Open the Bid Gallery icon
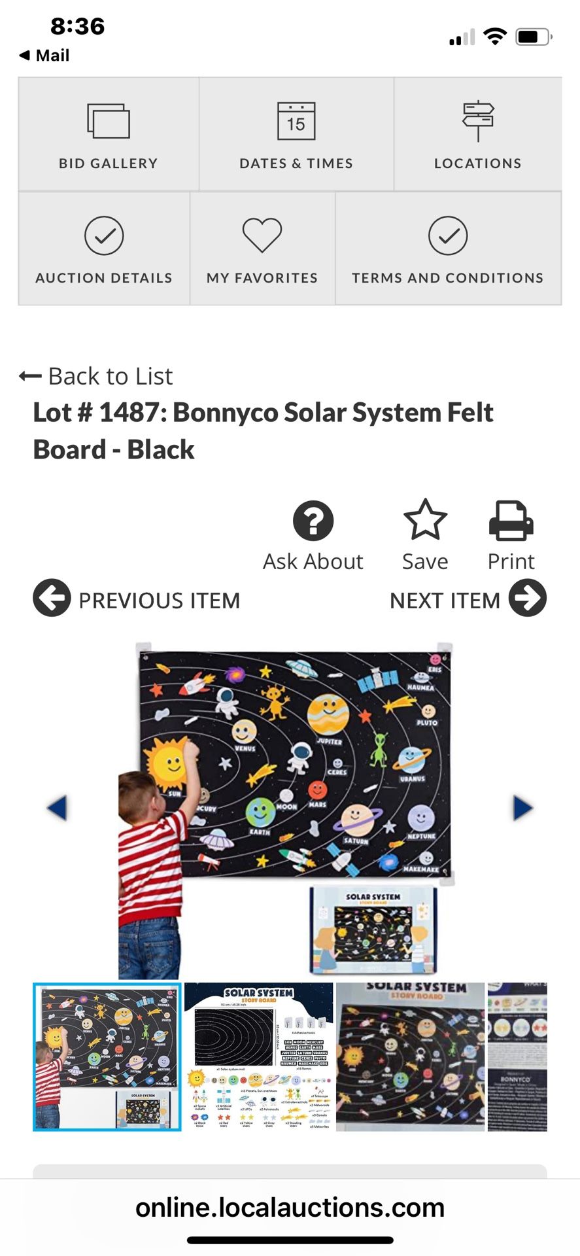 pyautogui.click(x=109, y=121)
